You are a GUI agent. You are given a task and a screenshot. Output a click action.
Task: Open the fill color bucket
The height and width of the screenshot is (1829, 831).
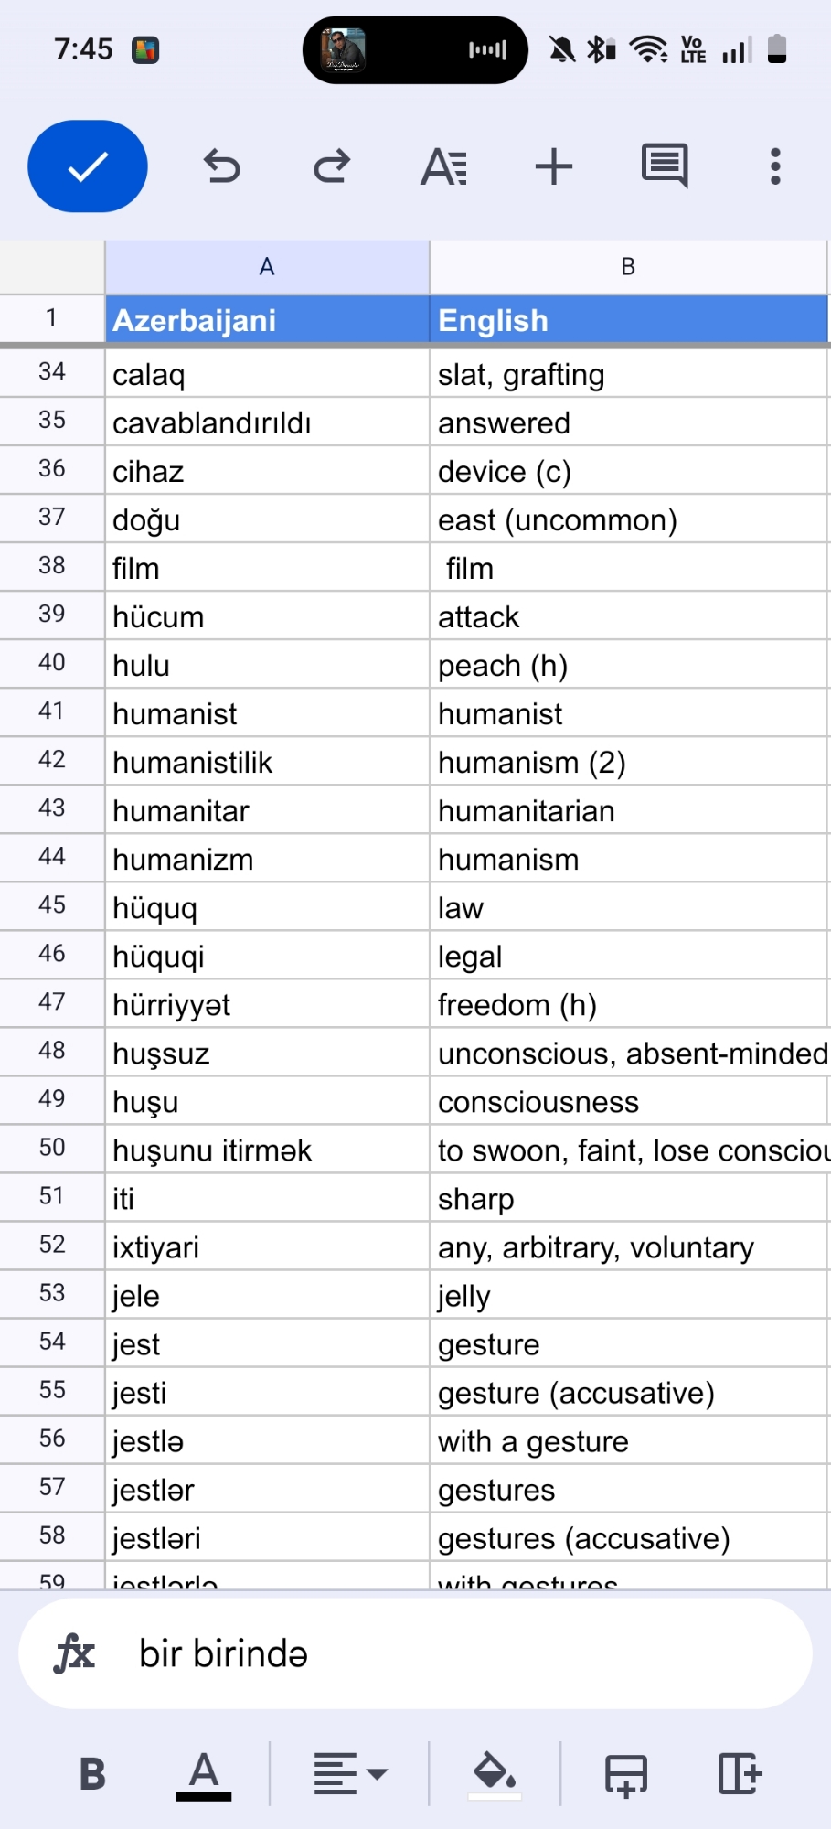point(495,1774)
